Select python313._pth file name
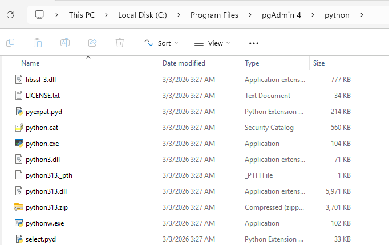The width and height of the screenshot is (389, 245). coord(49,175)
